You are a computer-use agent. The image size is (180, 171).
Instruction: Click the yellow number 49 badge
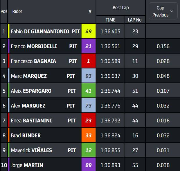pos(89,31)
